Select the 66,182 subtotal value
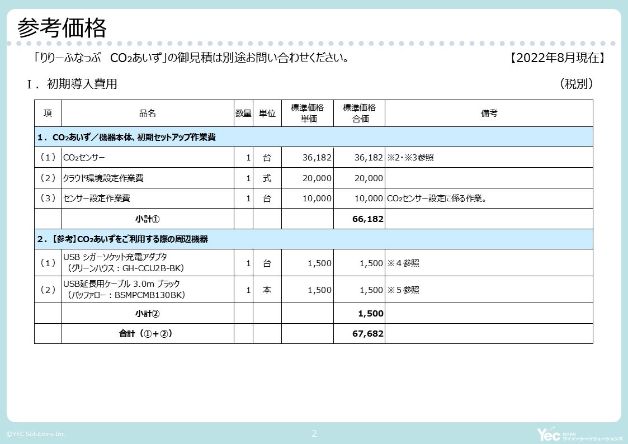Image resolution: width=628 pixels, height=444 pixels. tap(367, 219)
